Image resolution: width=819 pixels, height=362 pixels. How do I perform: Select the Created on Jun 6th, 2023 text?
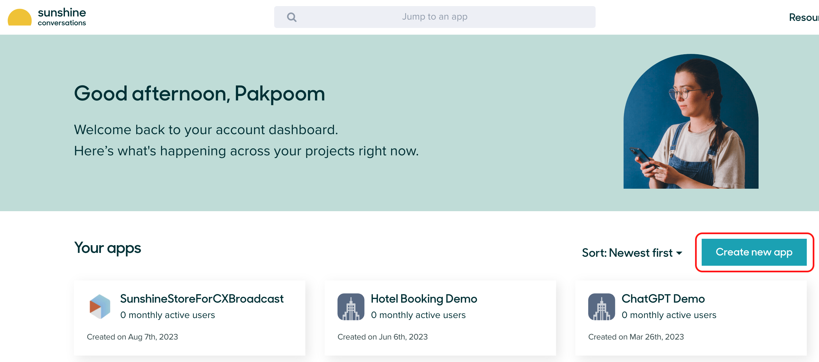coord(382,337)
